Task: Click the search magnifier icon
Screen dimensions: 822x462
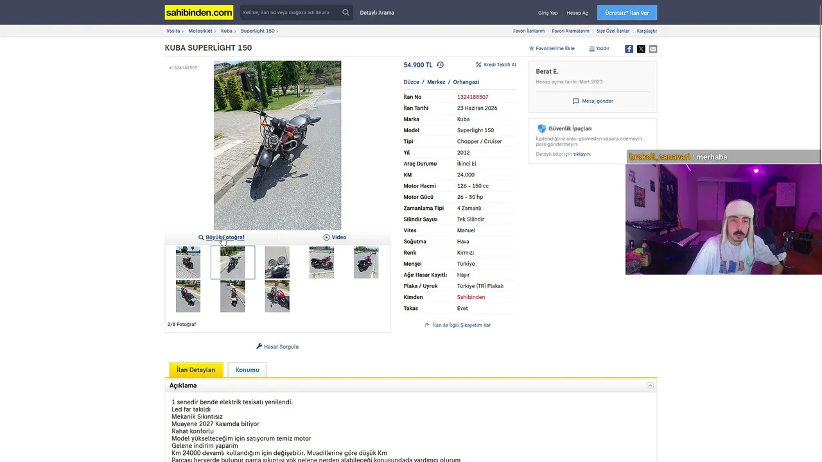Action: (x=346, y=12)
